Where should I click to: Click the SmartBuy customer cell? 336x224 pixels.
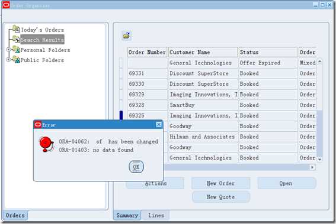click(203, 105)
